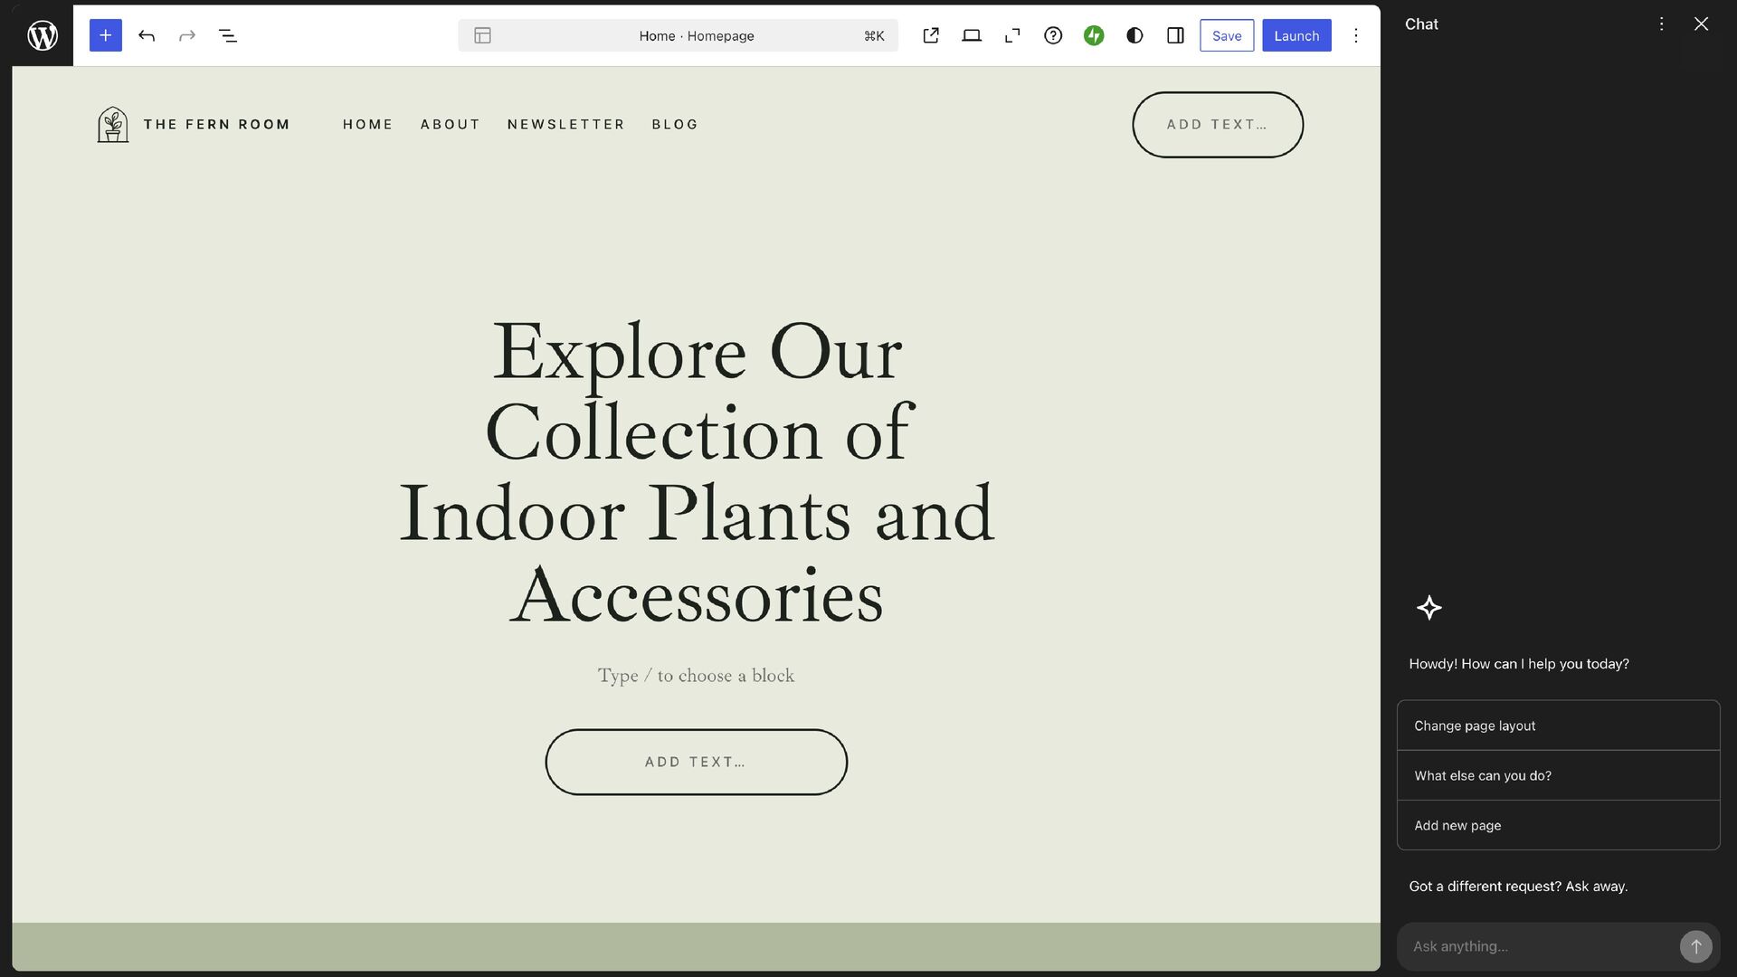Toggle the Styles half-circle icon
Viewport: 1737px width, 977px height.
pyautogui.click(x=1134, y=35)
